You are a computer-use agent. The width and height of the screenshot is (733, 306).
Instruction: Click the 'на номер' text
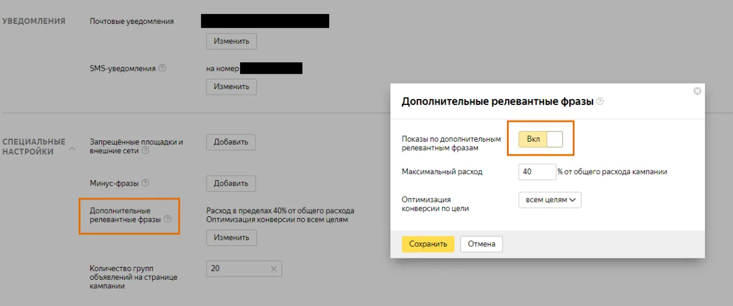coord(222,68)
